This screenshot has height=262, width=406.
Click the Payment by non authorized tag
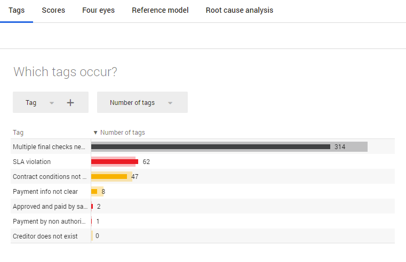click(49, 221)
